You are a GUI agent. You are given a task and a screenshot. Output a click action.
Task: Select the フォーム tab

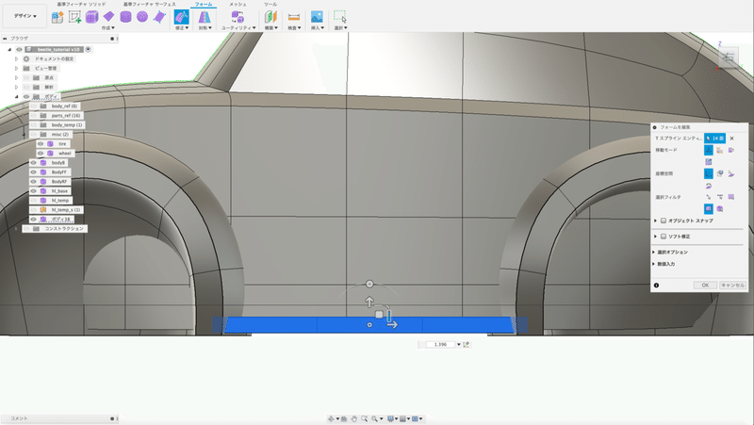tap(204, 4)
